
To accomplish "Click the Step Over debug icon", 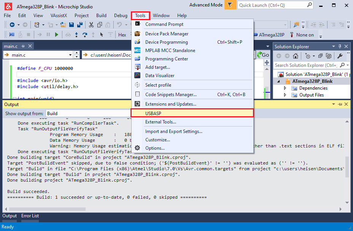I will [x=85, y=35].
